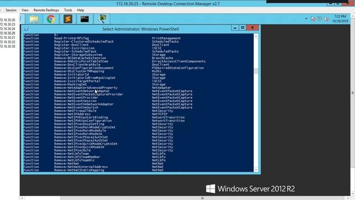Viewport: 355px width, 200px height.
Task: Click Remove-NetNatExternalAddress text
Action: point(81,167)
